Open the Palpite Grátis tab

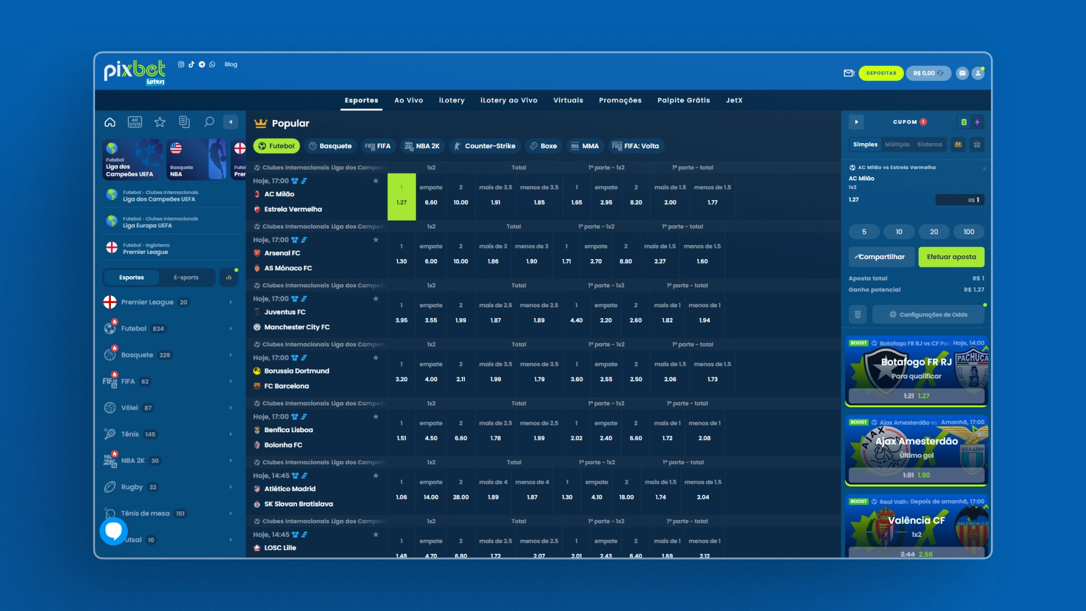[x=684, y=100]
